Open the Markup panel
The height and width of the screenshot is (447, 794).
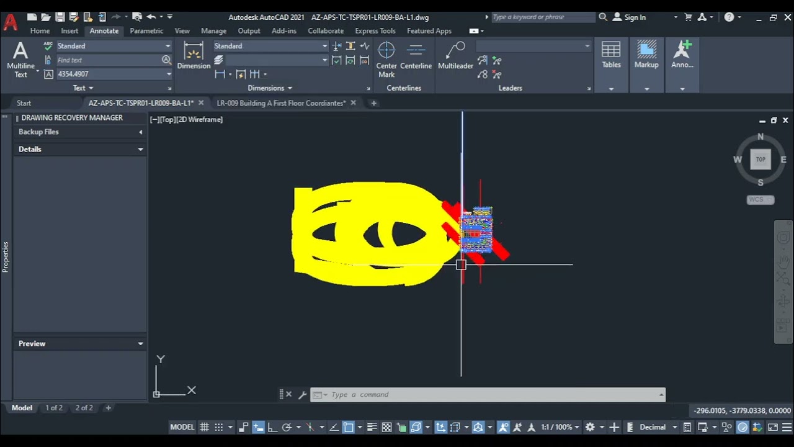tap(646, 65)
